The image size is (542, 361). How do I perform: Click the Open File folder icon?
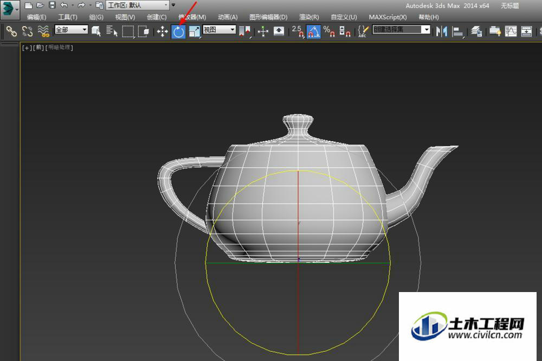pyautogui.click(x=41, y=5)
